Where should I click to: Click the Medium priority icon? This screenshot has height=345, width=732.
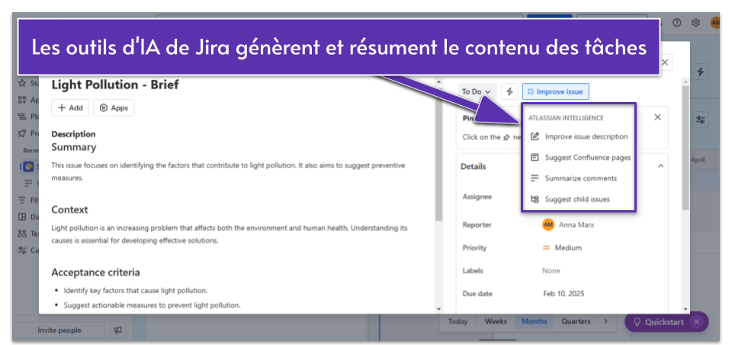coord(546,248)
